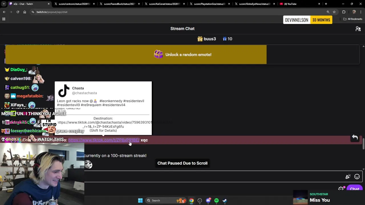Open the browser extensions puzzle icon

tap(344, 12)
